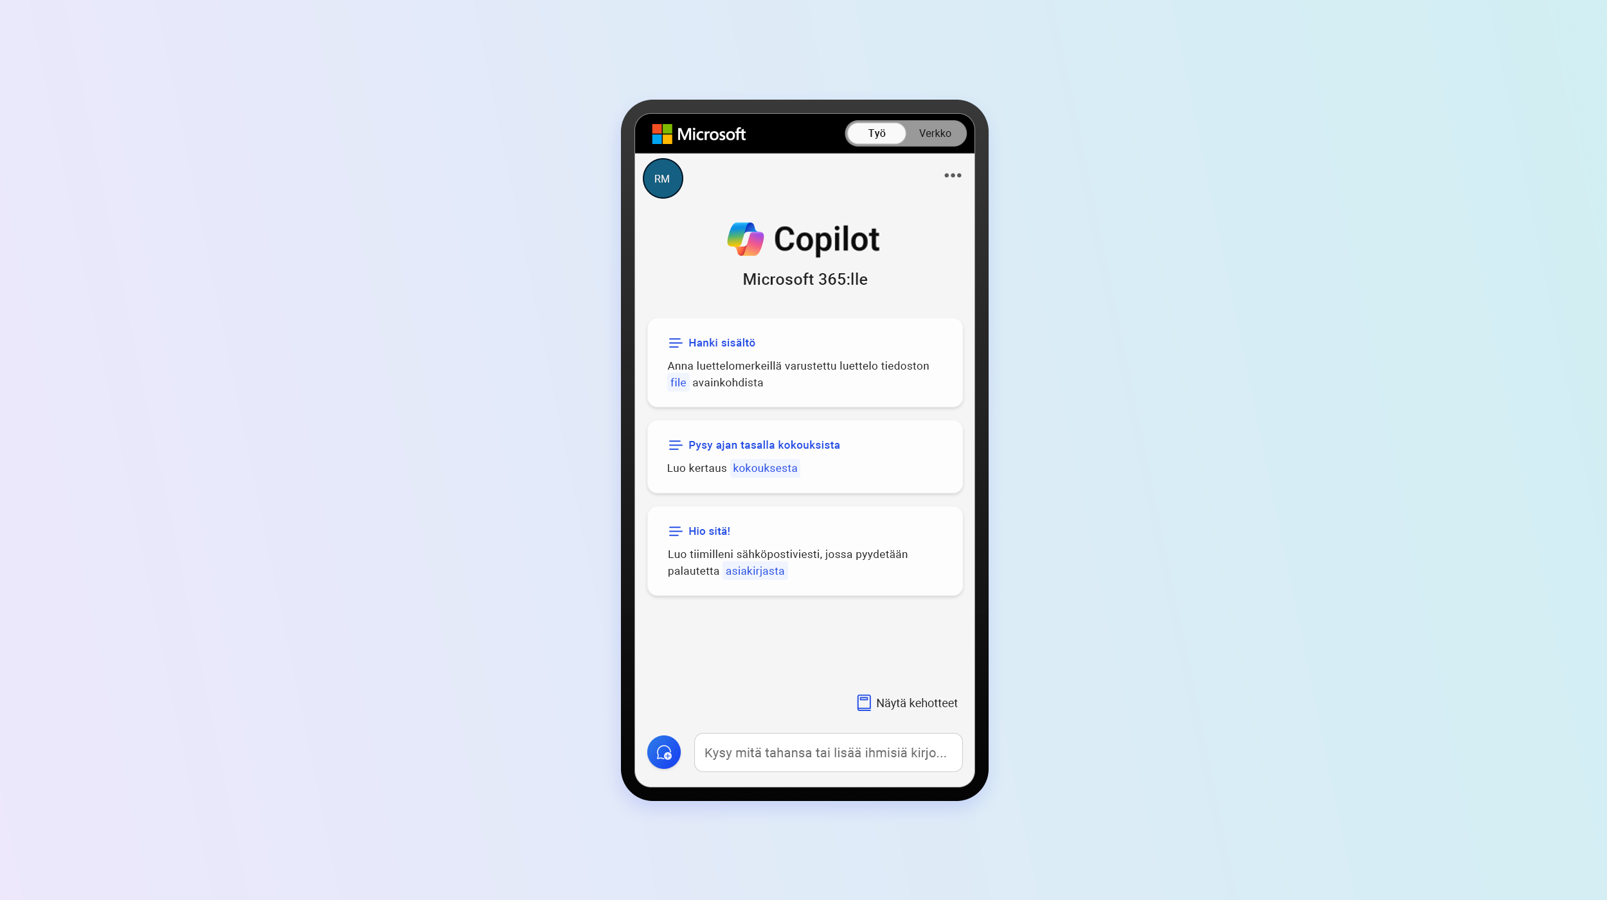This screenshot has width=1607, height=900.
Task: Click the list icon next to Hio sitä!
Action: pos(674,530)
